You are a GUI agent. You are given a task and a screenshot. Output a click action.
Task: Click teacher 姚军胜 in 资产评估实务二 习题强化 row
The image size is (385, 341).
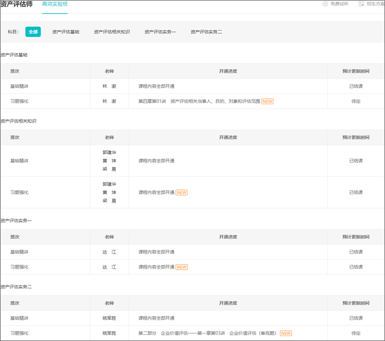pyautogui.click(x=109, y=333)
